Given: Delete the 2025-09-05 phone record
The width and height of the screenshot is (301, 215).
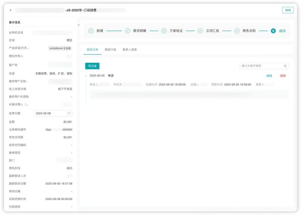Looking at the screenshot, I should (283, 76).
